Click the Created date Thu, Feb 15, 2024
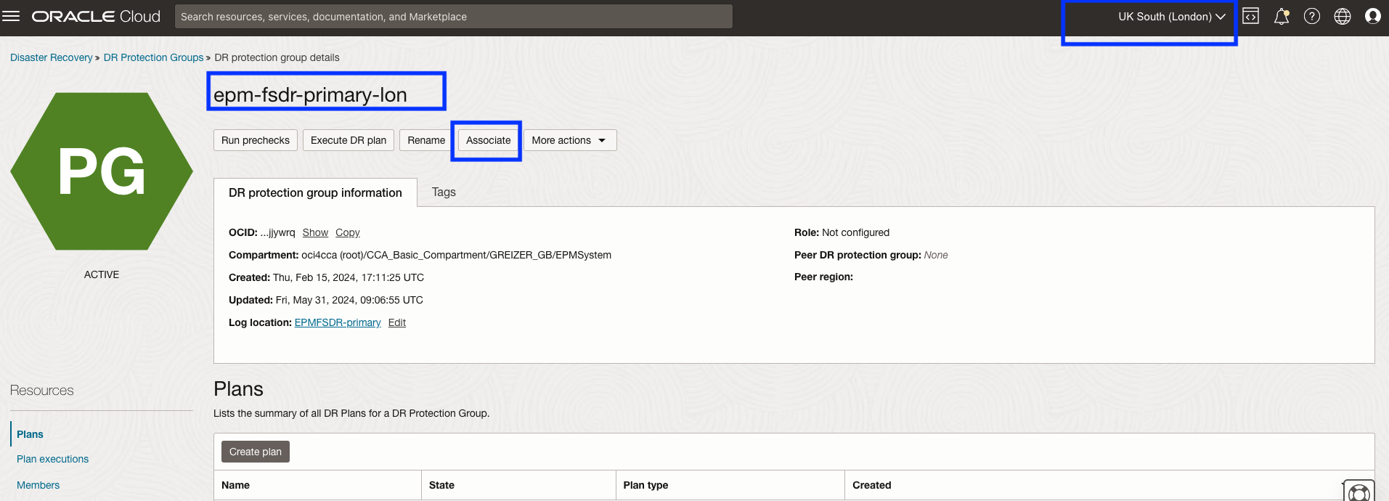The height and width of the screenshot is (501, 1389). point(349,277)
